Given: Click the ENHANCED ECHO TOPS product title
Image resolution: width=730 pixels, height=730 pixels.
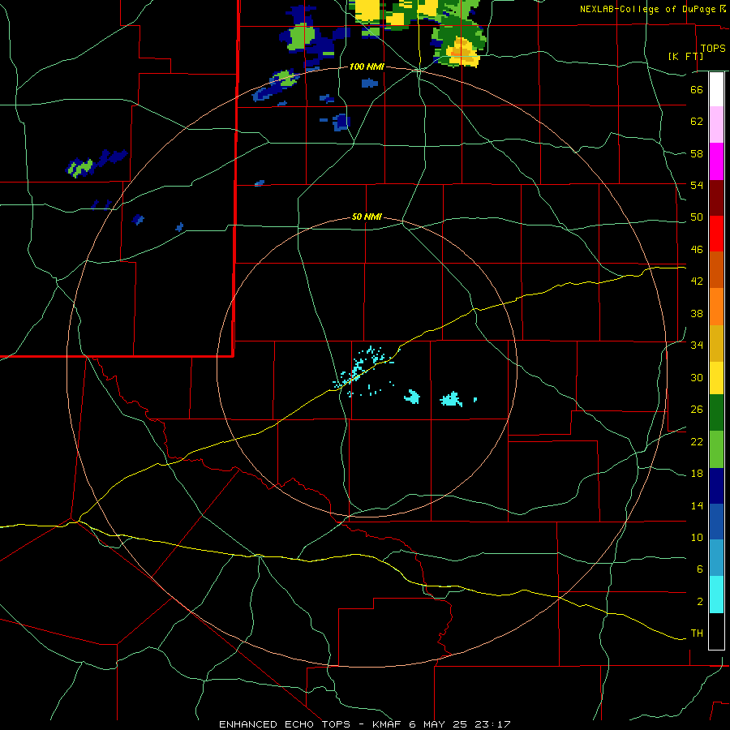Looking at the screenshot, I should (x=285, y=724).
